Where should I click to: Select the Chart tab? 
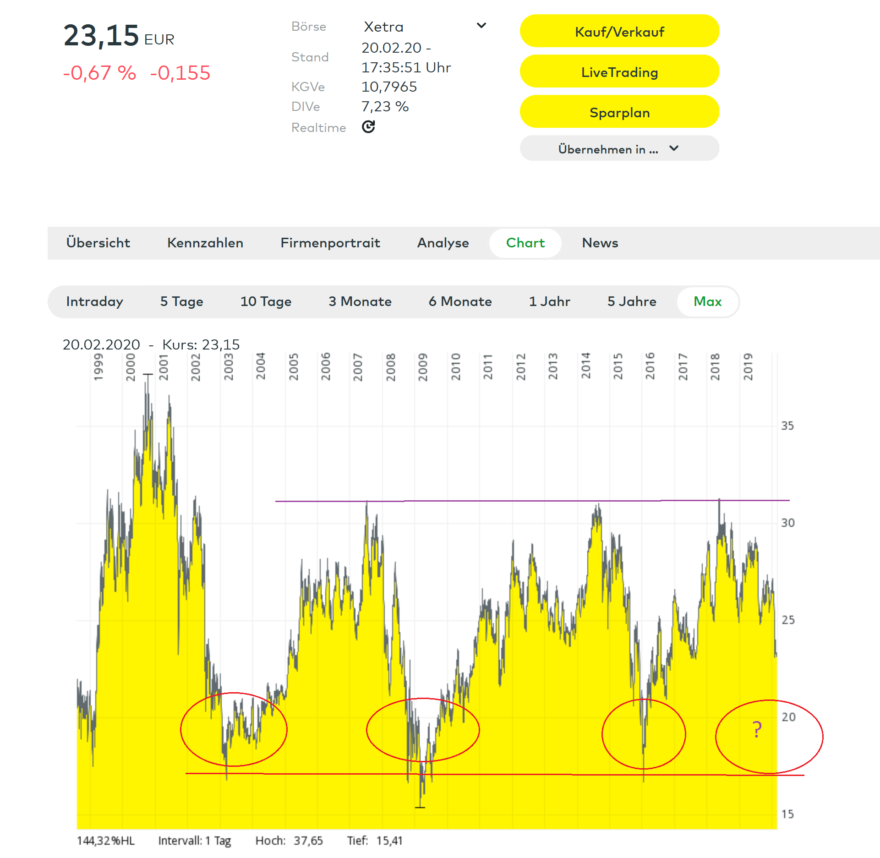525,243
